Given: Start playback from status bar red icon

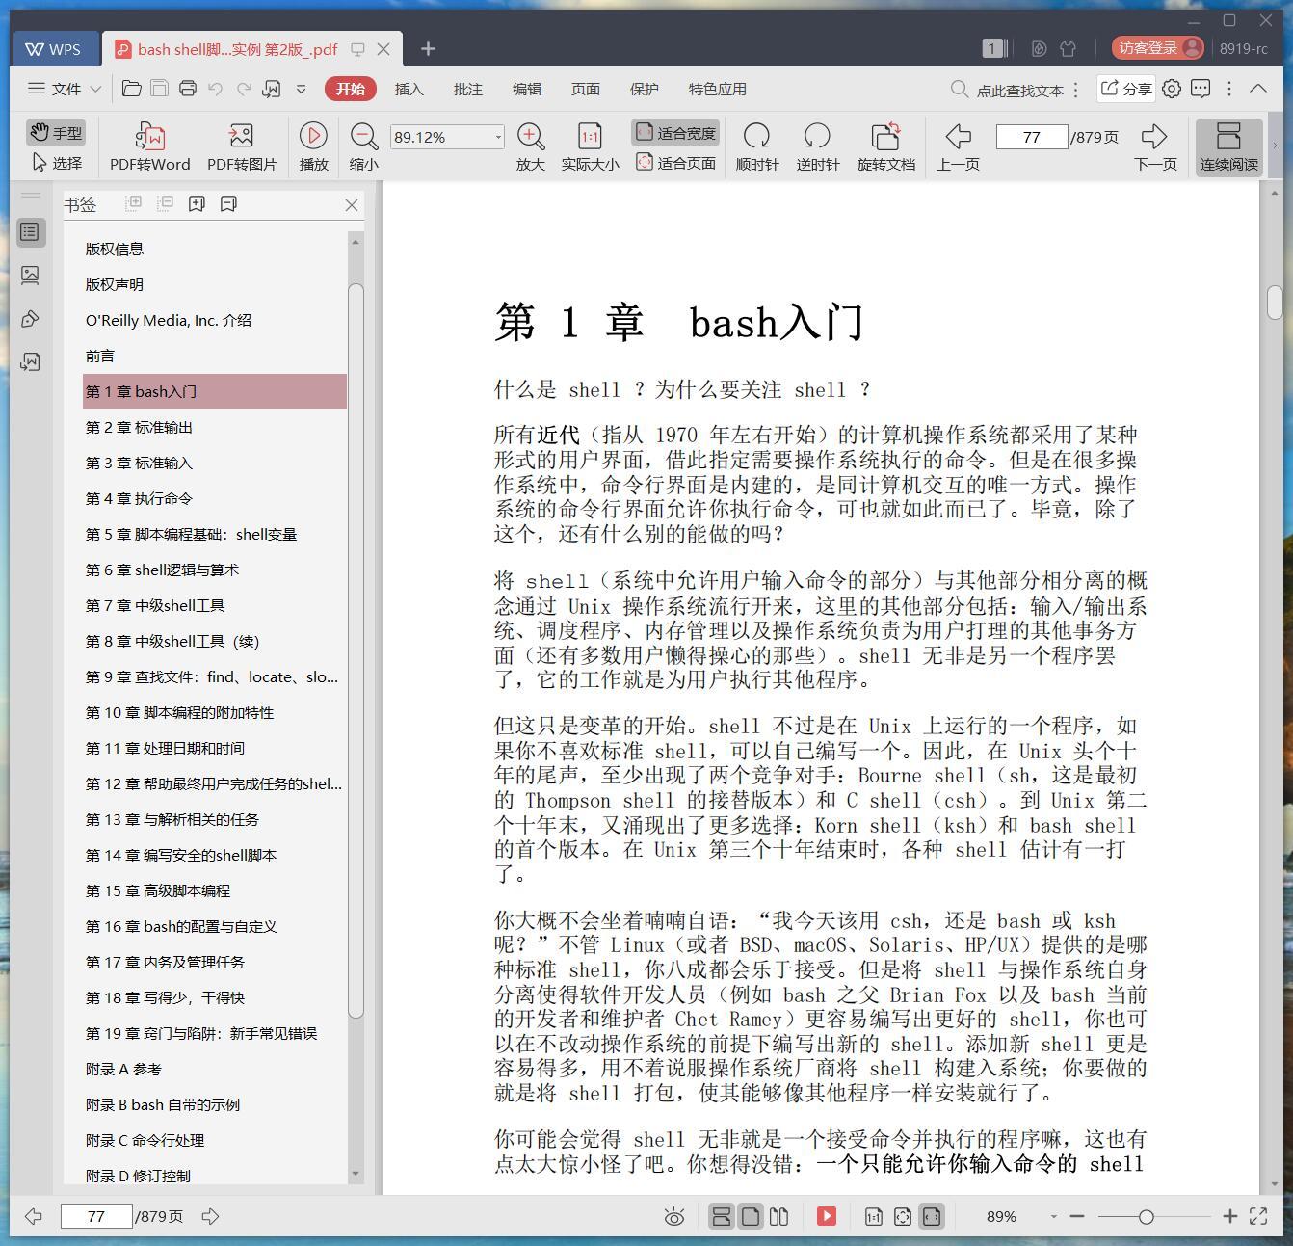Looking at the screenshot, I should click(x=827, y=1216).
